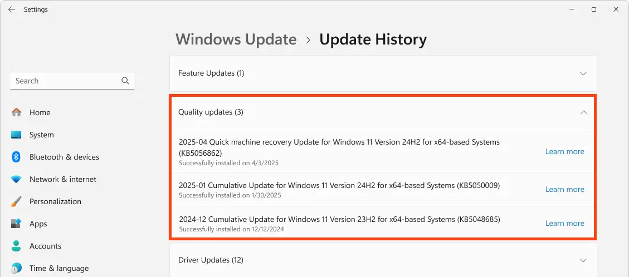Click the search magnifier icon

(x=125, y=81)
